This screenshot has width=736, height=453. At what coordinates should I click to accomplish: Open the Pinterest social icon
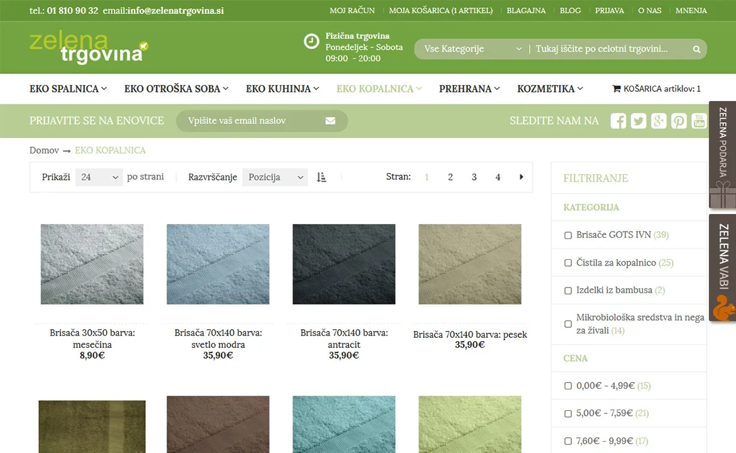(x=679, y=121)
